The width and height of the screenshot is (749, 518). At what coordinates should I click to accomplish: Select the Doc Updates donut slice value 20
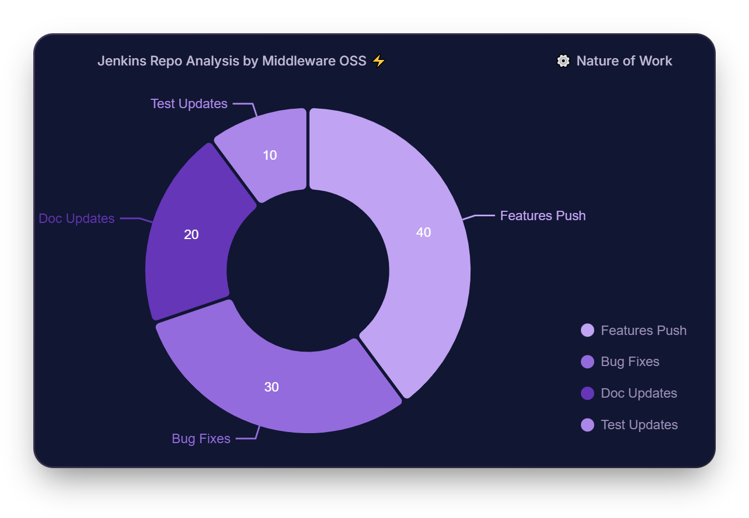[x=191, y=235]
